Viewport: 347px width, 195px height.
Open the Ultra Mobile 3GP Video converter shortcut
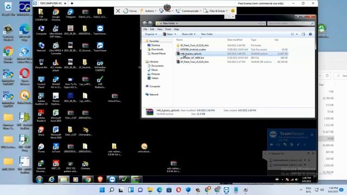coord(56,31)
